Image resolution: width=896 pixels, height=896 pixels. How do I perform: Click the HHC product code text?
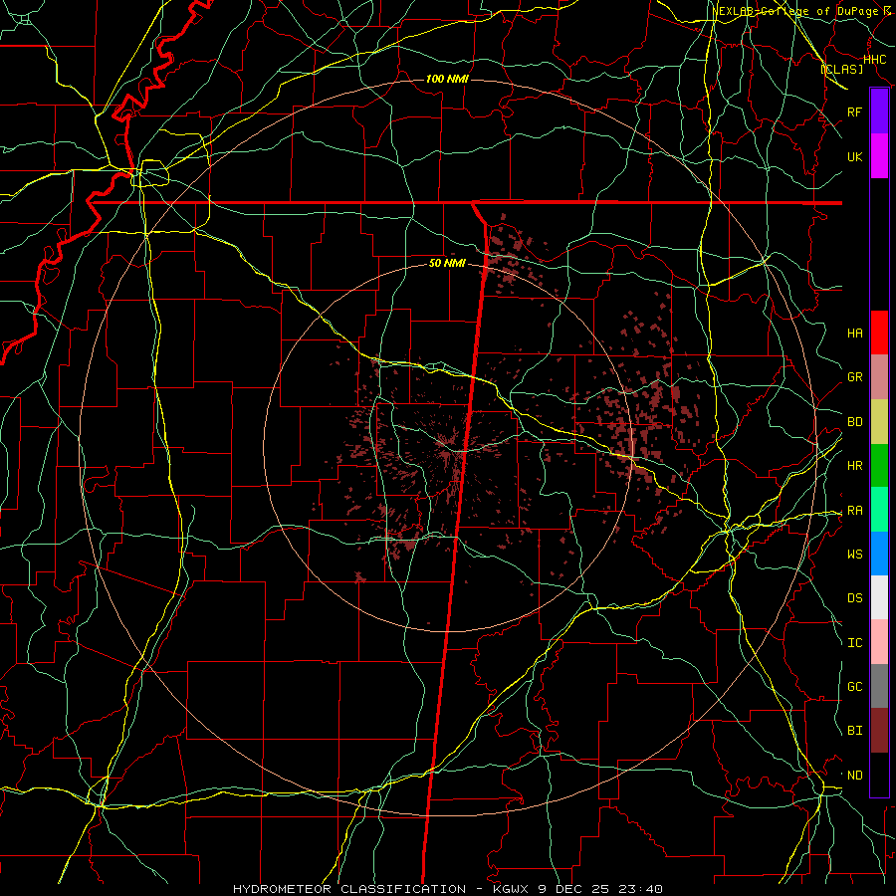click(x=874, y=60)
